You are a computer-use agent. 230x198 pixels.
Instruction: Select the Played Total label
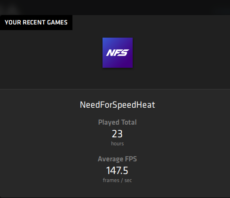tap(118, 122)
